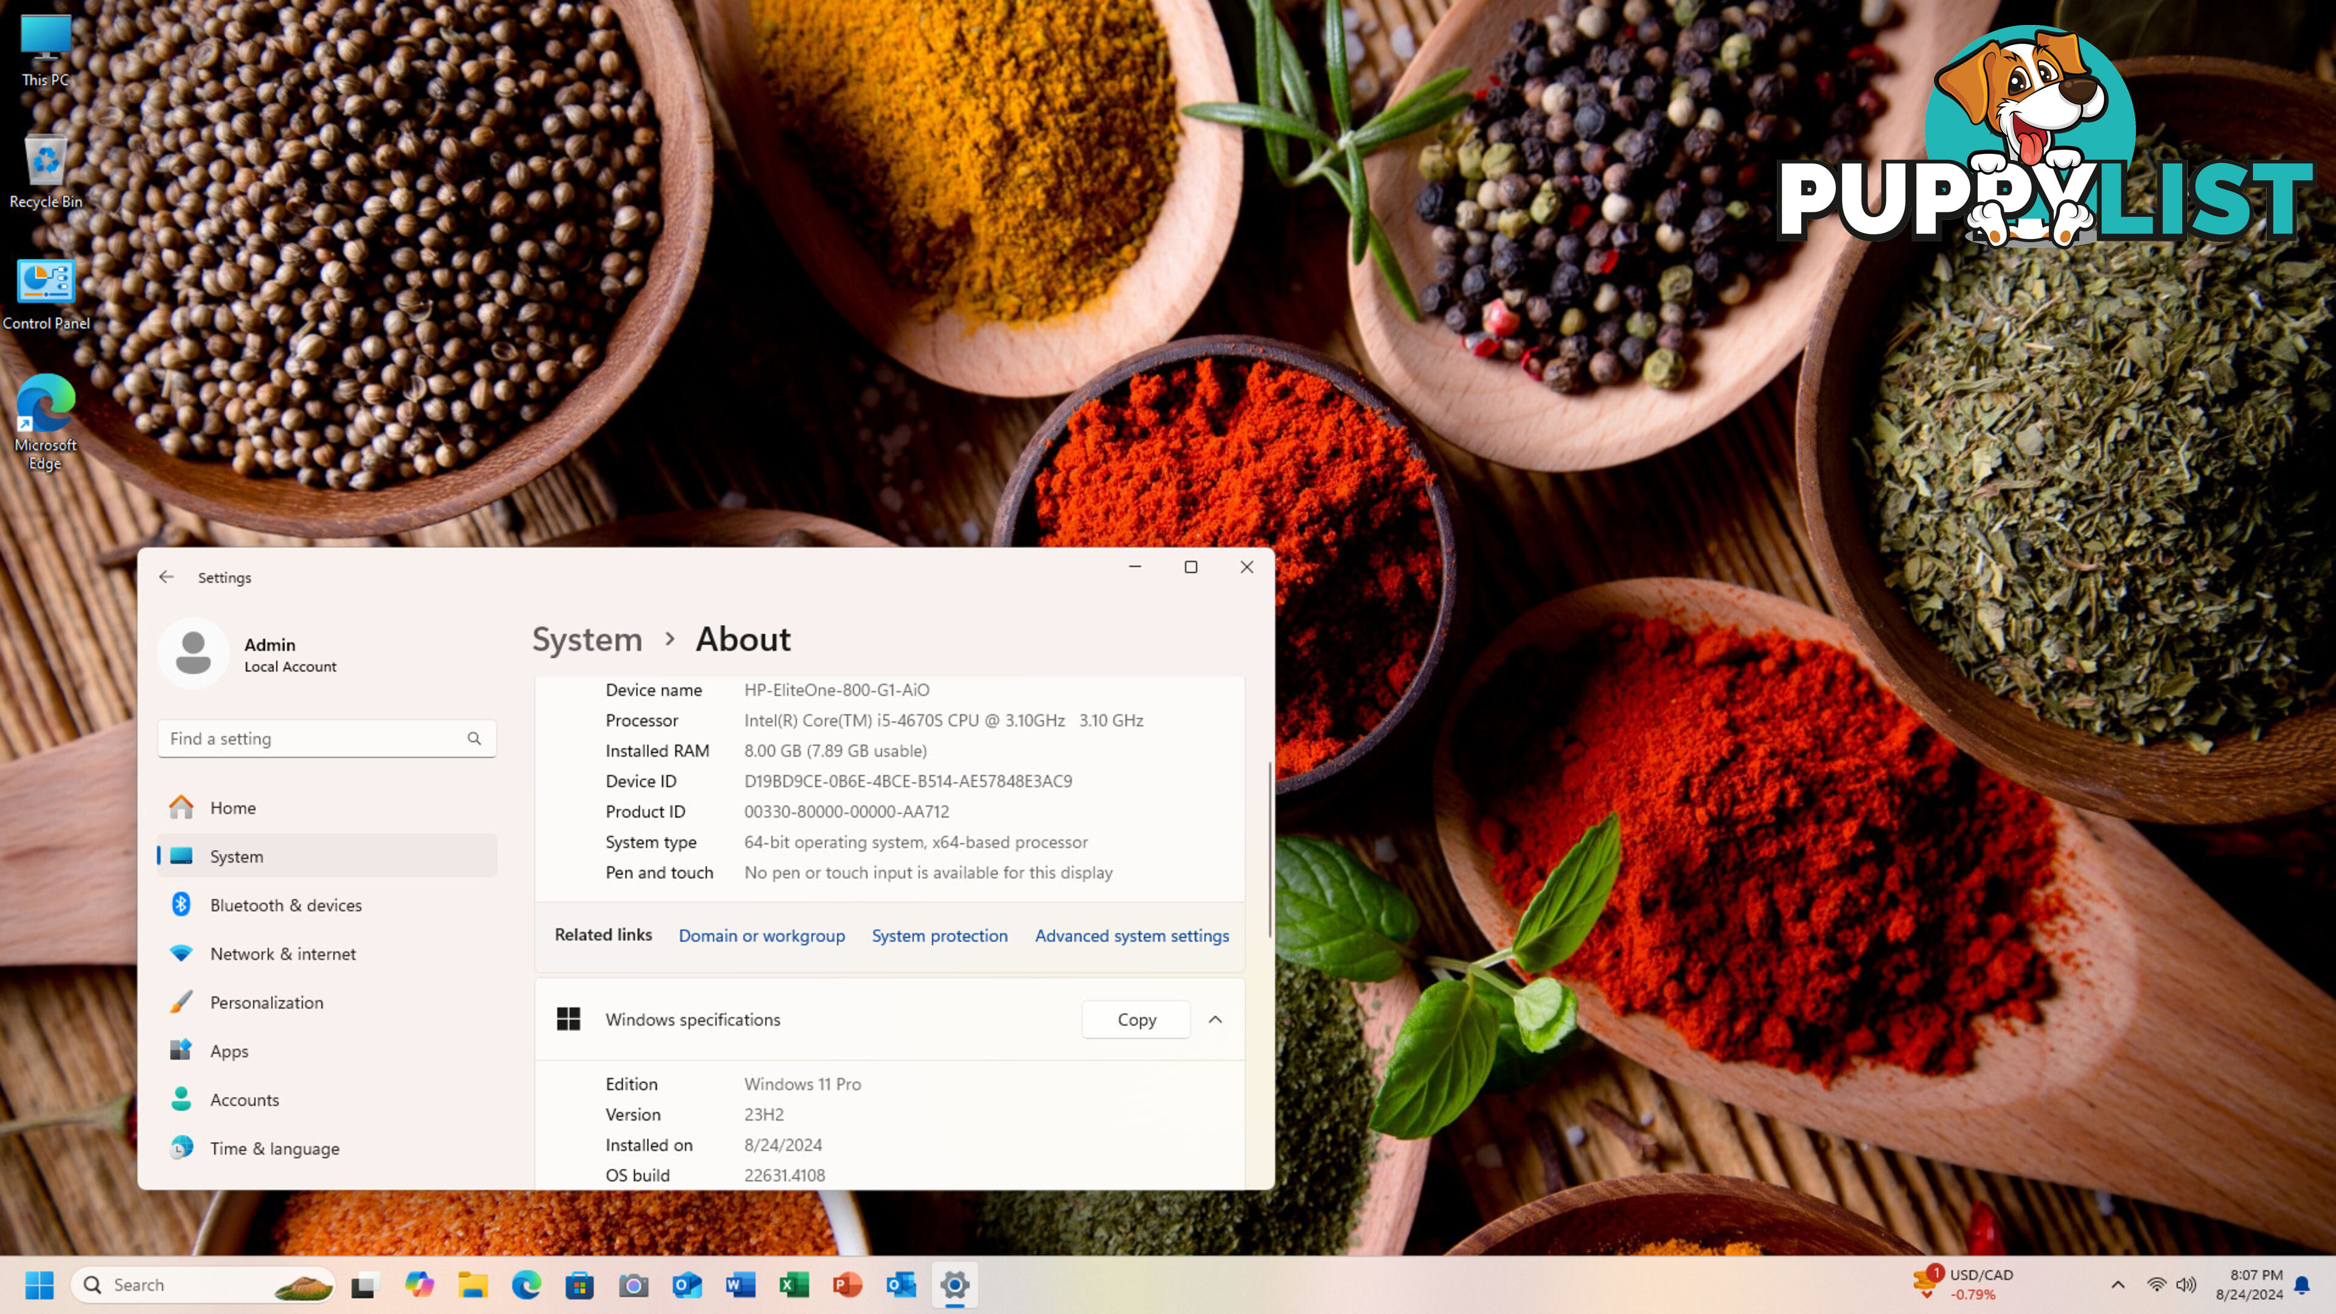Open Microsoft Store from the taskbar
This screenshot has width=2336, height=1314.
[x=580, y=1284]
